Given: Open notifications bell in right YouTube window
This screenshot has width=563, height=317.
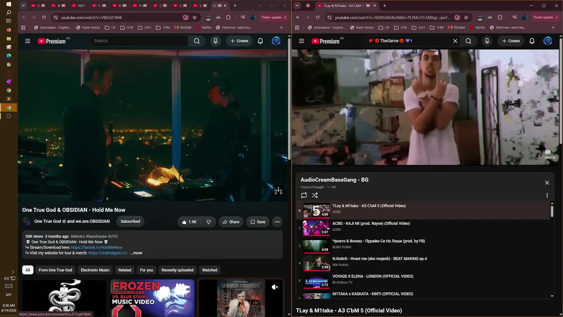Looking at the screenshot, I should [532, 41].
